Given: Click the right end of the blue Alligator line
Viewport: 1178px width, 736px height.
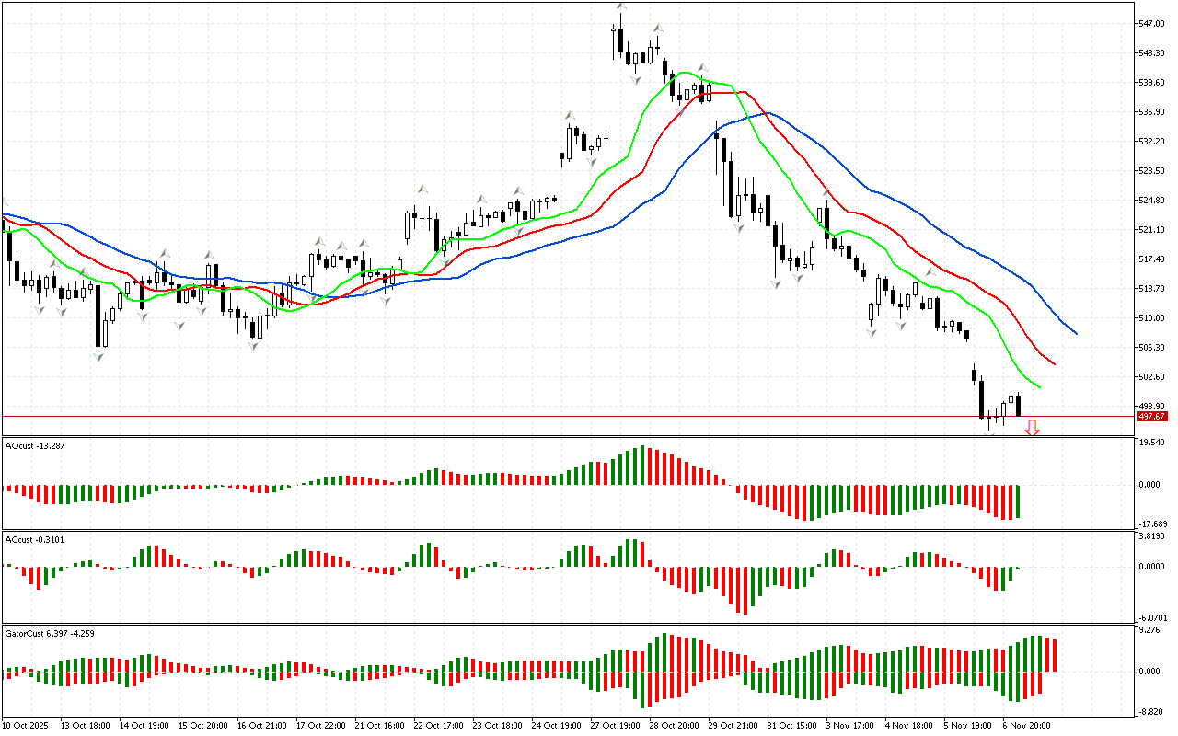Looking at the screenshot, I should [x=1075, y=332].
